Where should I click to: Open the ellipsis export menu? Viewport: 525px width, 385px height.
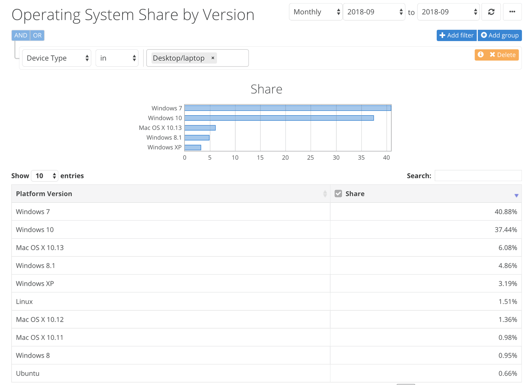[x=512, y=12]
